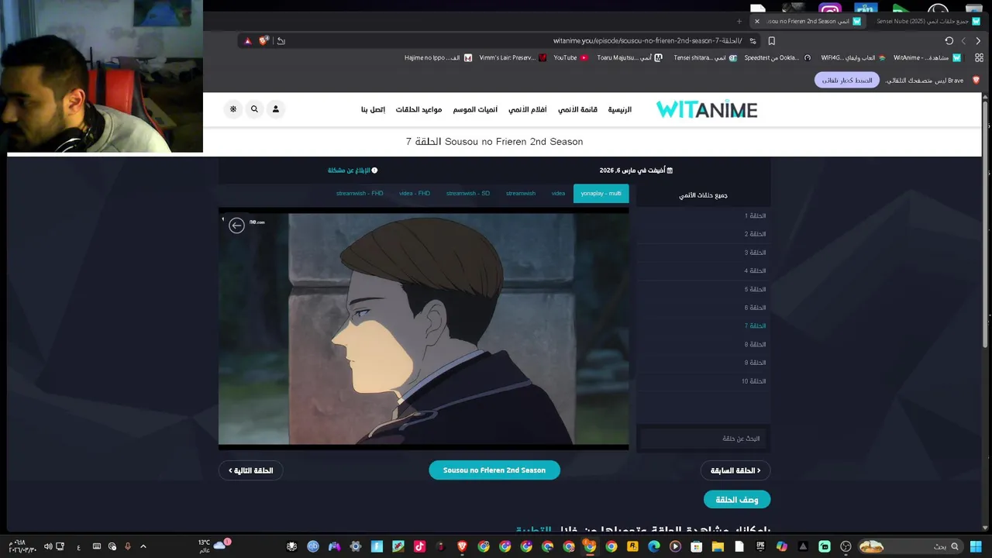Open the Brave Shields lion icon
This screenshot has width=992, height=558.
coord(264,41)
